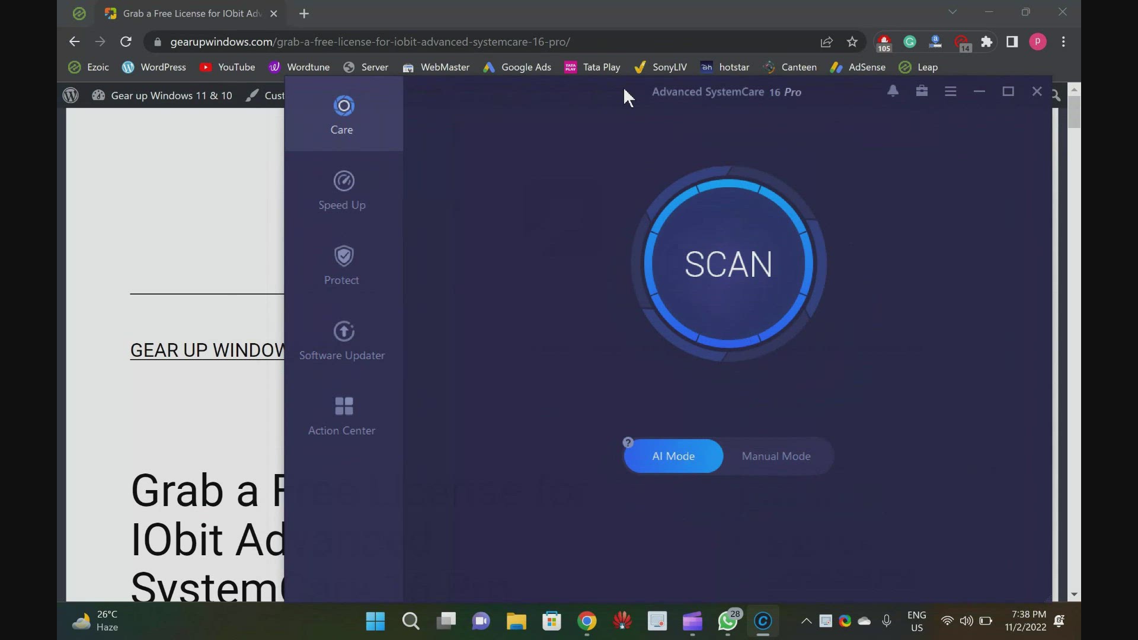Open the Tata Play bookmark

(x=593, y=67)
